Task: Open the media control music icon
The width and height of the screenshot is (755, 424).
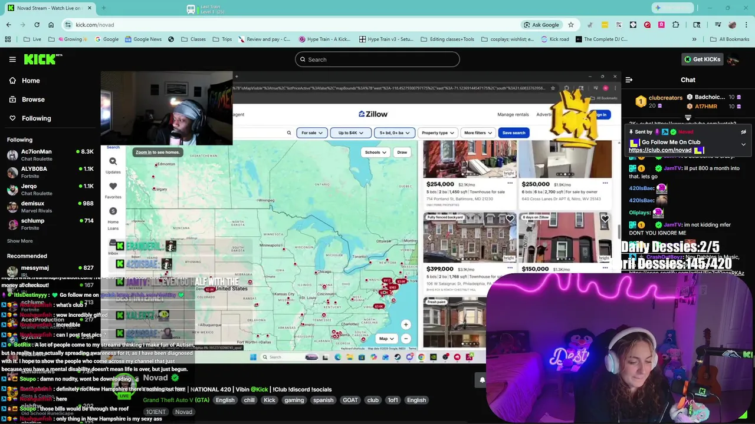Action: [718, 25]
